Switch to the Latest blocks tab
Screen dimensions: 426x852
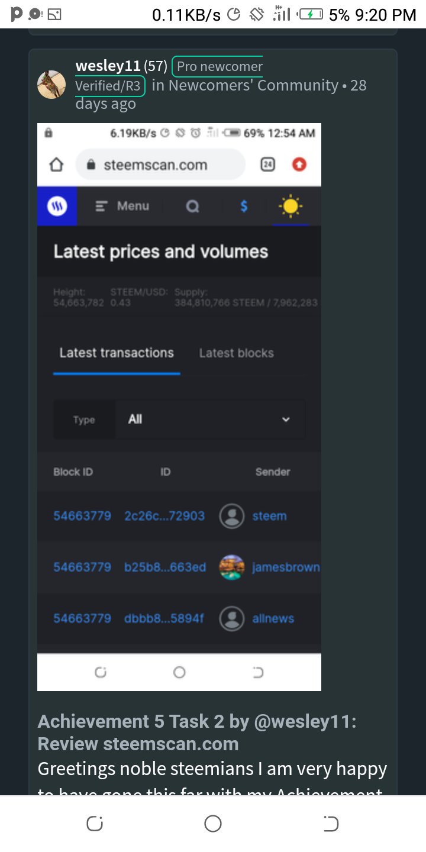(236, 353)
